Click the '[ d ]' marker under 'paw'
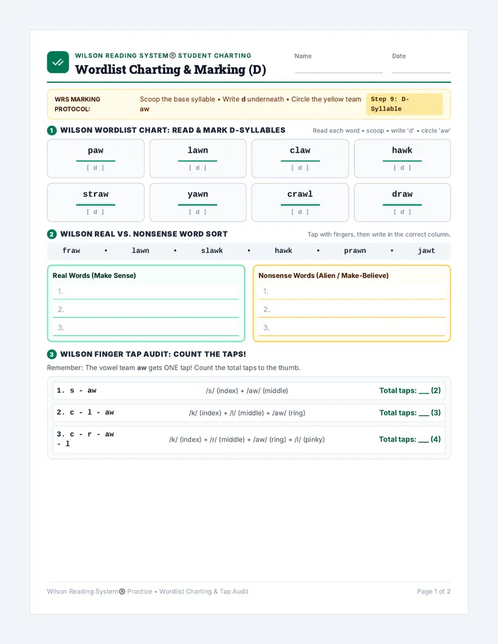498x644 pixels. coord(95,168)
